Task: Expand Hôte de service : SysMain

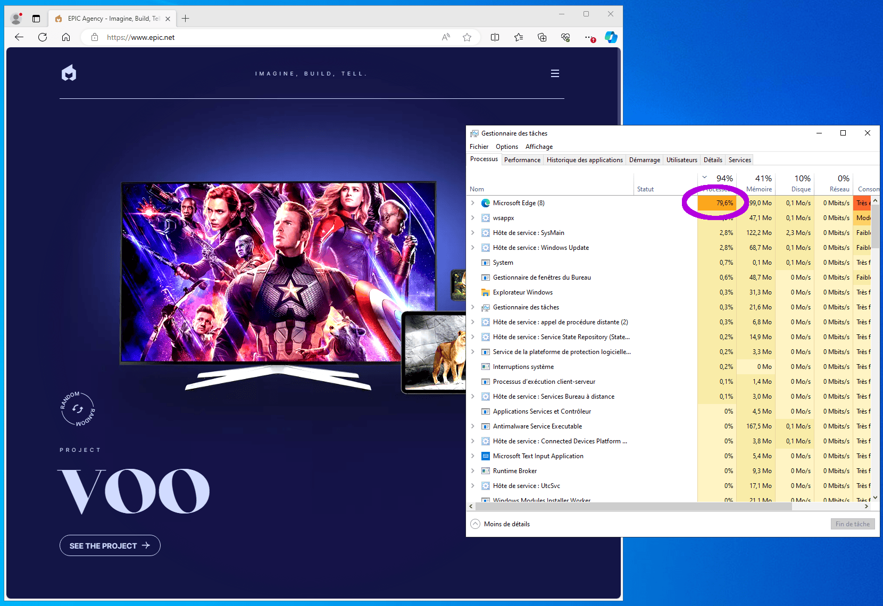Action: click(x=472, y=233)
